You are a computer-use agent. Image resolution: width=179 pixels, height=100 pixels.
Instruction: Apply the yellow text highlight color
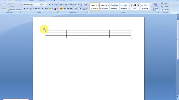pyautogui.click(x=50, y=9)
